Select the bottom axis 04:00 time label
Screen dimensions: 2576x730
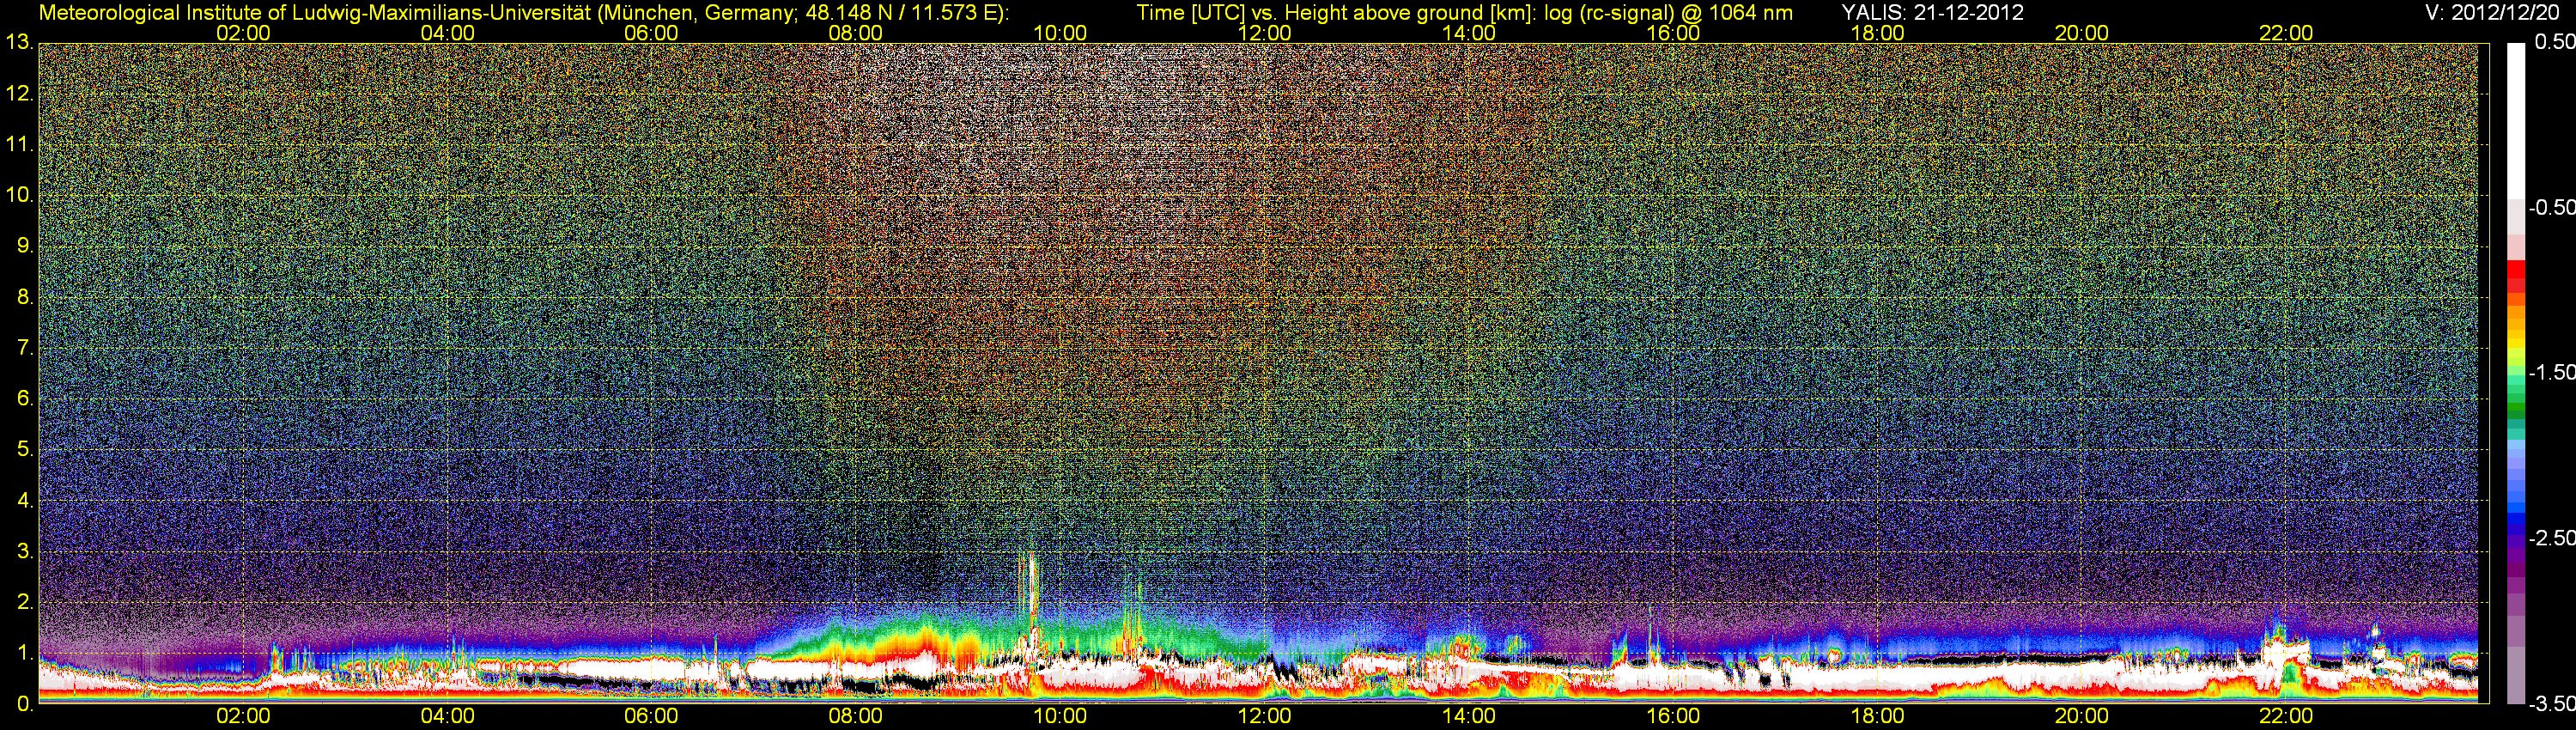tap(447, 716)
